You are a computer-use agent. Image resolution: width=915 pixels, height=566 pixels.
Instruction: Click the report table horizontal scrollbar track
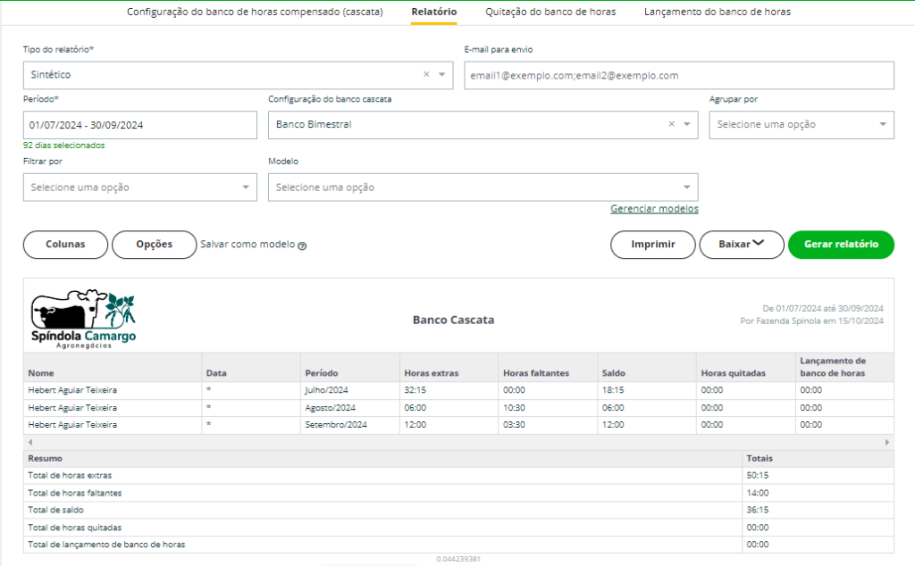[x=458, y=443]
